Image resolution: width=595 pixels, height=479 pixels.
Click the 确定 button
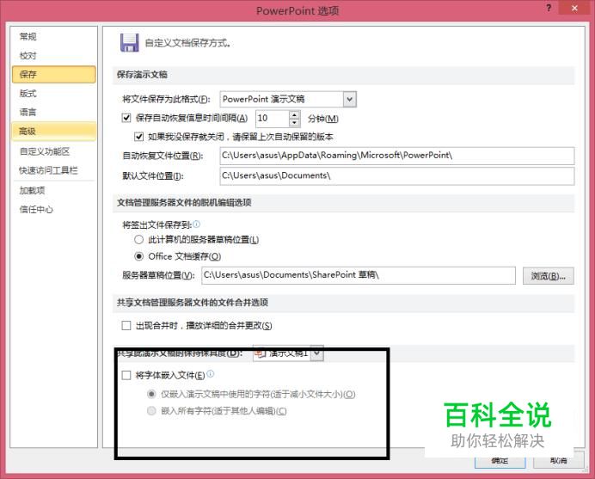tap(500, 460)
